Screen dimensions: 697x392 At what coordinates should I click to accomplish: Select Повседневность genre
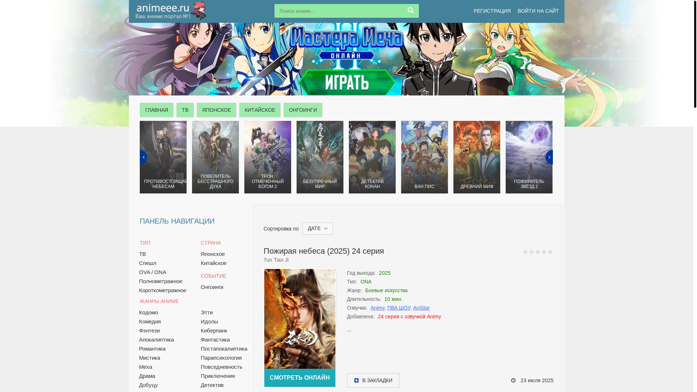(221, 367)
